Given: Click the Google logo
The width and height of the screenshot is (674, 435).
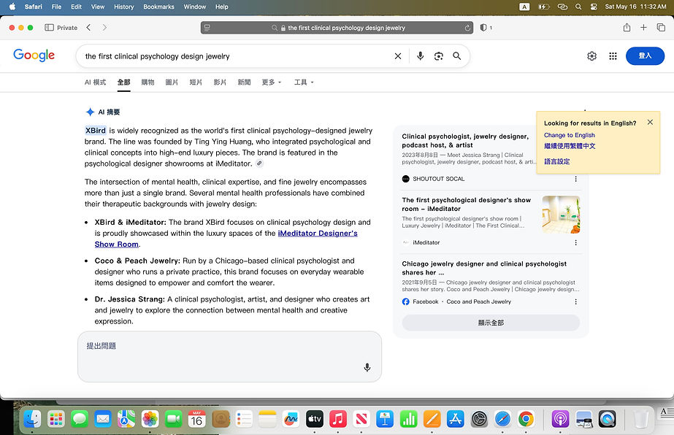Looking at the screenshot, I should click(x=34, y=55).
